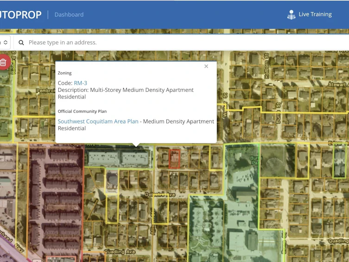Open Live Training text link
The image size is (349, 262).
click(x=315, y=14)
